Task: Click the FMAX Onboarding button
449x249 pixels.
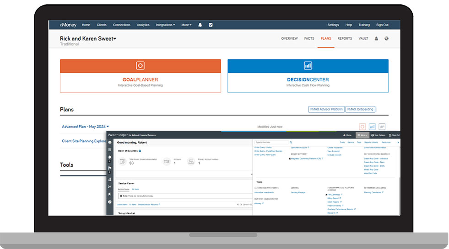Action: (x=360, y=109)
